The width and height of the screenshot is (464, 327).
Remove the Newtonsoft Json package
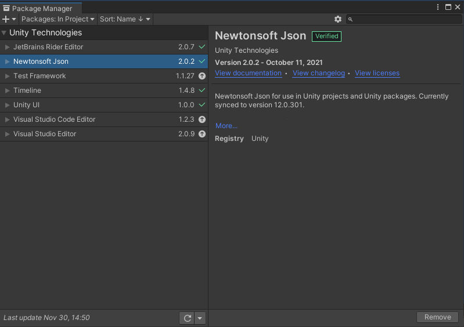(438, 317)
